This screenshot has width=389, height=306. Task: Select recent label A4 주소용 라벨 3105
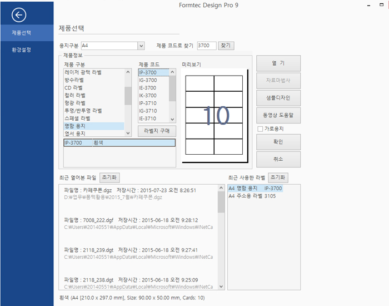252,196
